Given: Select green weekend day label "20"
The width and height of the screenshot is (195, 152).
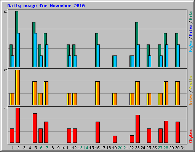Looking at the screenshot, I should click(x=120, y=148).
